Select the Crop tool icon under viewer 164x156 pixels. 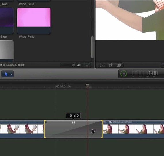click(111, 65)
